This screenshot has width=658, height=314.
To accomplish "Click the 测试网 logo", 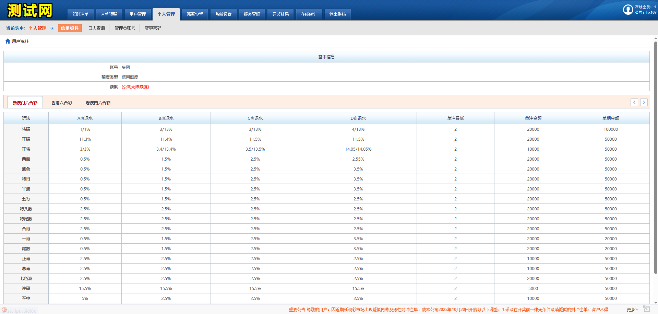I will coord(30,10).
